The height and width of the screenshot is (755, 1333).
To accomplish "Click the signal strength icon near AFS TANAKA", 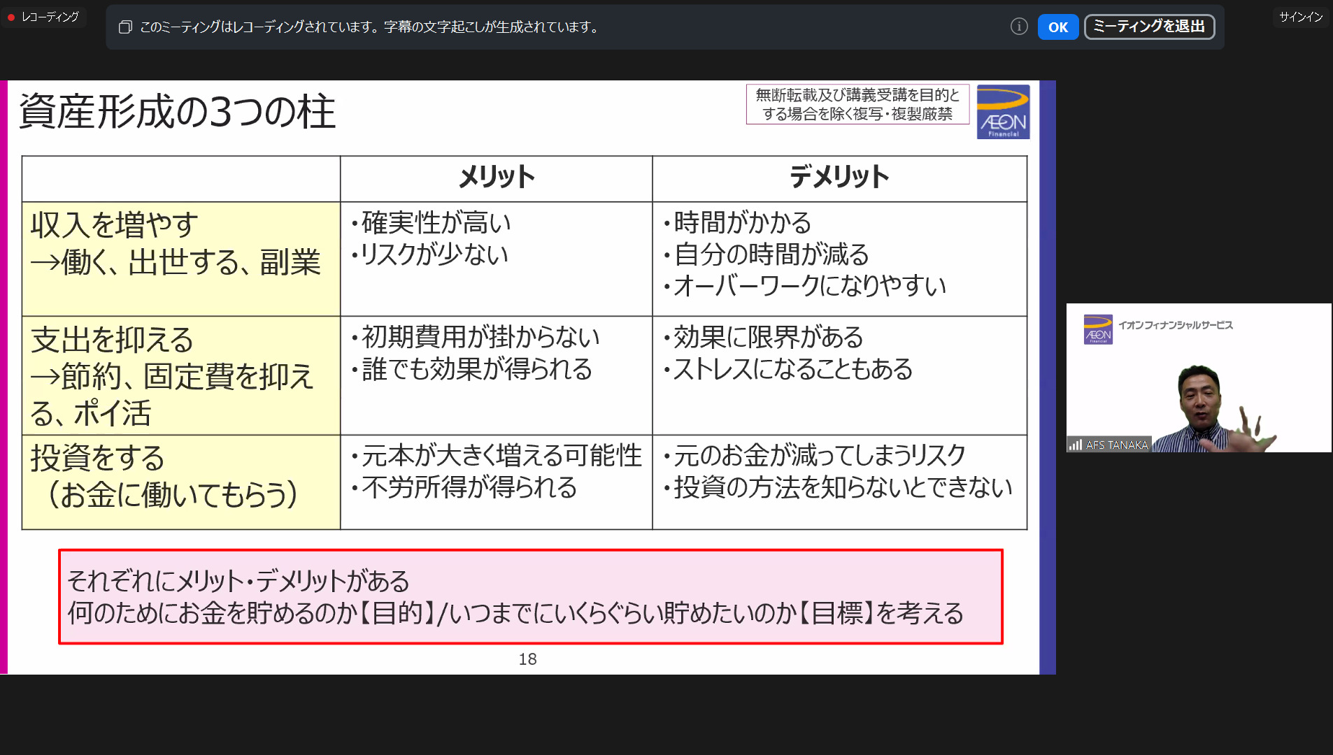I will click(x=1075, y=445).
